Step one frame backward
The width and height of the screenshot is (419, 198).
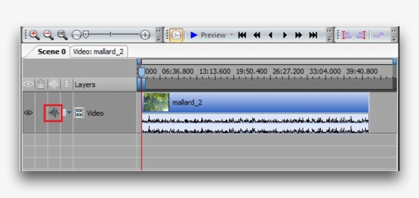coord(270,35)
